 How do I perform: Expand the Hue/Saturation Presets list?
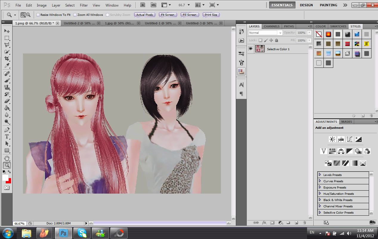point(320,194)
